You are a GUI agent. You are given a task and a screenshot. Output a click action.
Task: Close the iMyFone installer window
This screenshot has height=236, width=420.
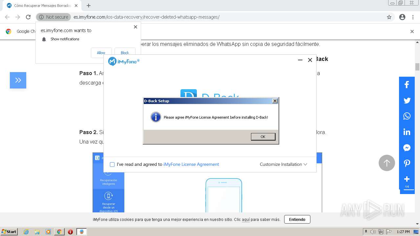(x=310, y=60)
